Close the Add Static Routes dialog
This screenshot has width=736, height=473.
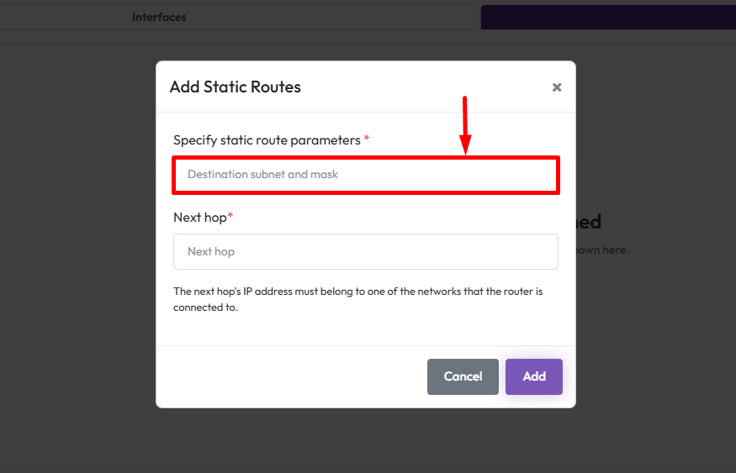pyautogui.click(x=557, y=87)
